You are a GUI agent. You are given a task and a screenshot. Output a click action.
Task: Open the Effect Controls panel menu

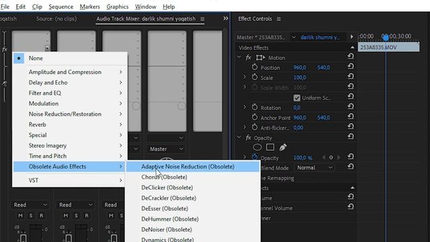279,19
